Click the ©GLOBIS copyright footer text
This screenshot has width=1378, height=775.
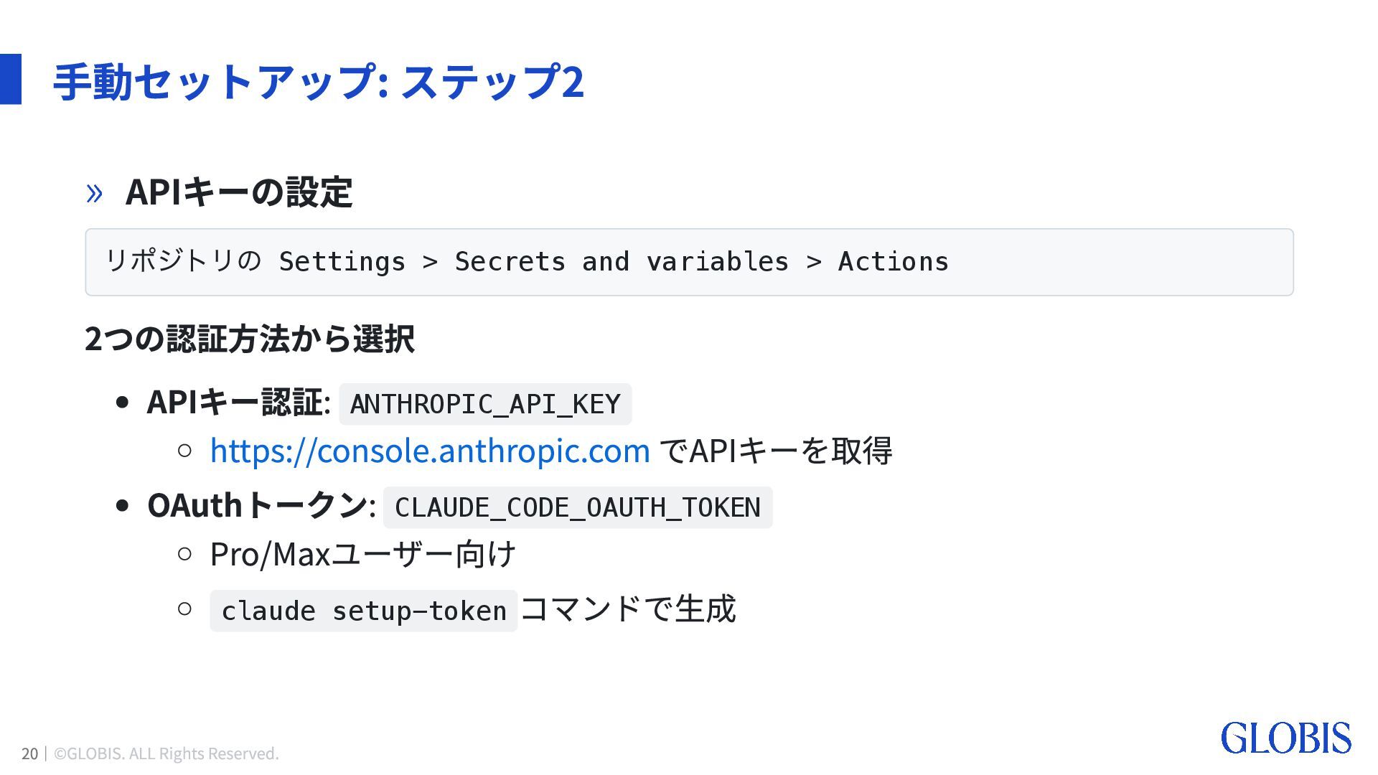[167, 753]
